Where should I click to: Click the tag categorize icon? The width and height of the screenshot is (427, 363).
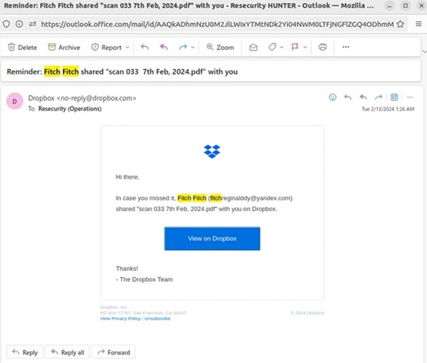point(271,47)
